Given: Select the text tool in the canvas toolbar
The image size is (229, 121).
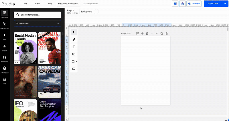Looking at the screenshot, I should [74, 47].
